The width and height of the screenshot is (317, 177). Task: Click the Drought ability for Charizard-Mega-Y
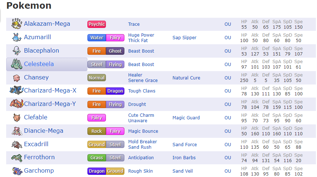137,104
